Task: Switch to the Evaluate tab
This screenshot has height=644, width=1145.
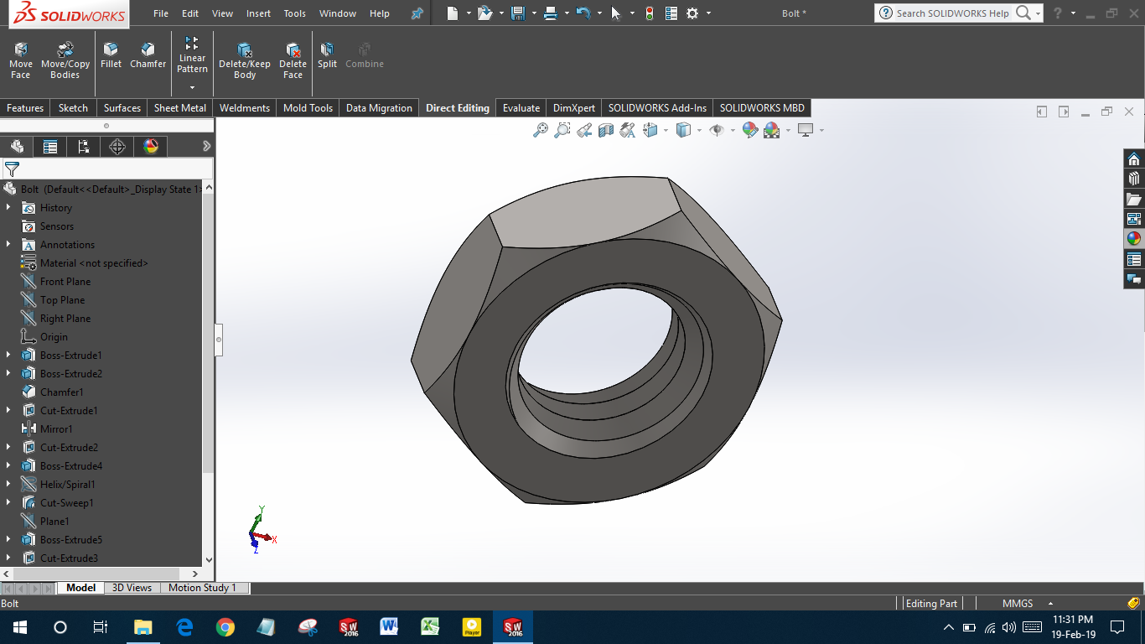Action: [521, 108]
